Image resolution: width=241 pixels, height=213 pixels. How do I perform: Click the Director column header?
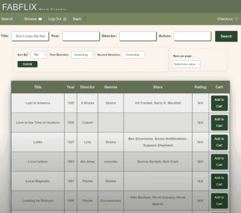point(87,87)
